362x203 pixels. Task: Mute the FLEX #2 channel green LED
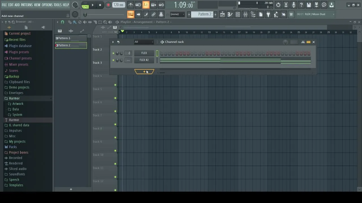113,60
